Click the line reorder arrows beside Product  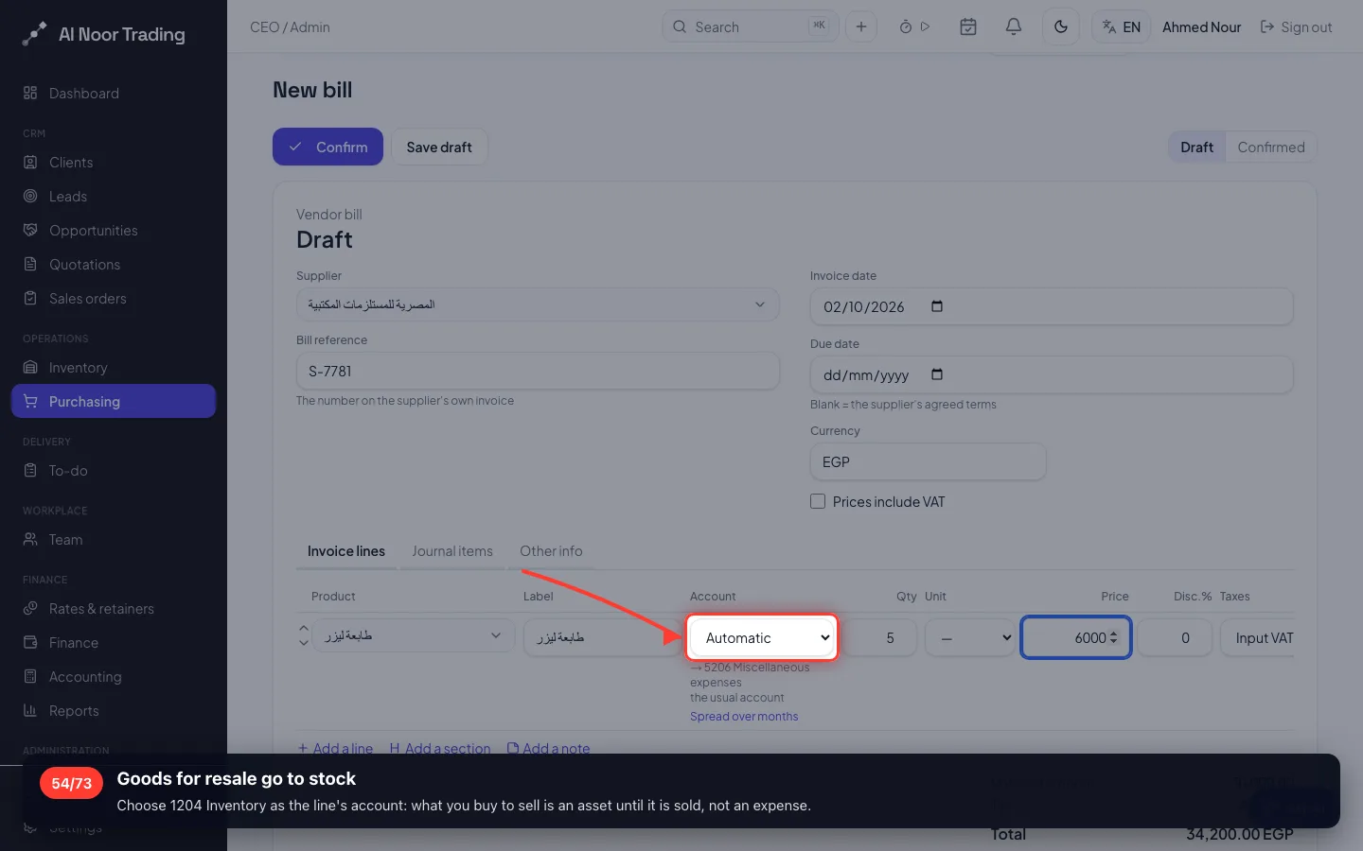click(x=304, y=635)
